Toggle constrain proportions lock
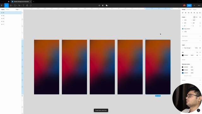This screenshot has height=114, width=202. (200, 23)
